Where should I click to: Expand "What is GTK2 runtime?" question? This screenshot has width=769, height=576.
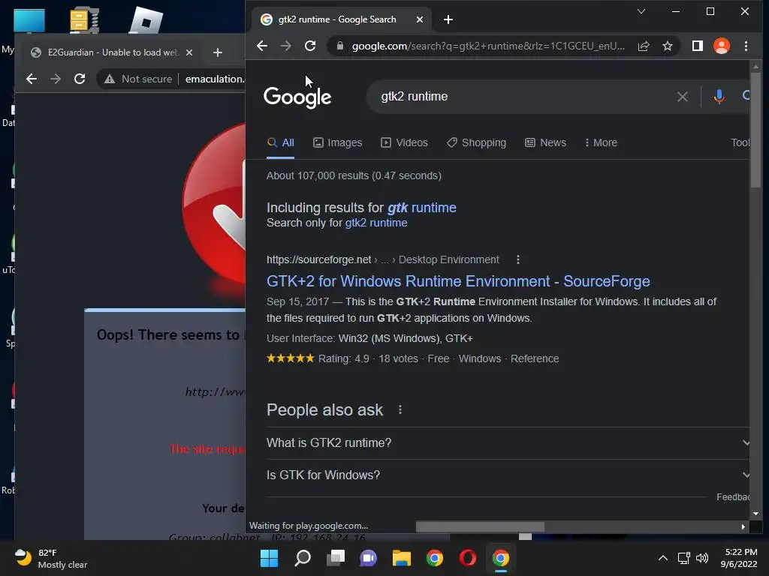coord(508,442)
